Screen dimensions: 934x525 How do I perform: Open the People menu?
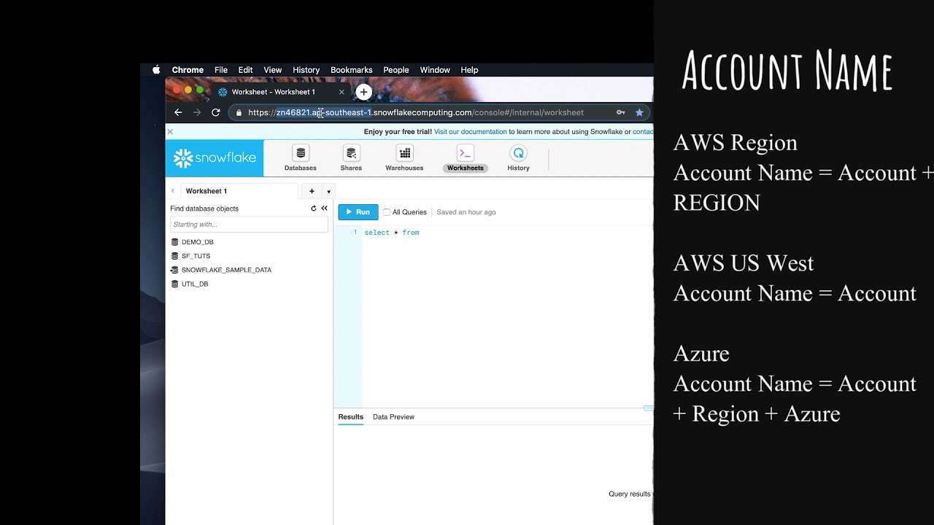(396, 70)
